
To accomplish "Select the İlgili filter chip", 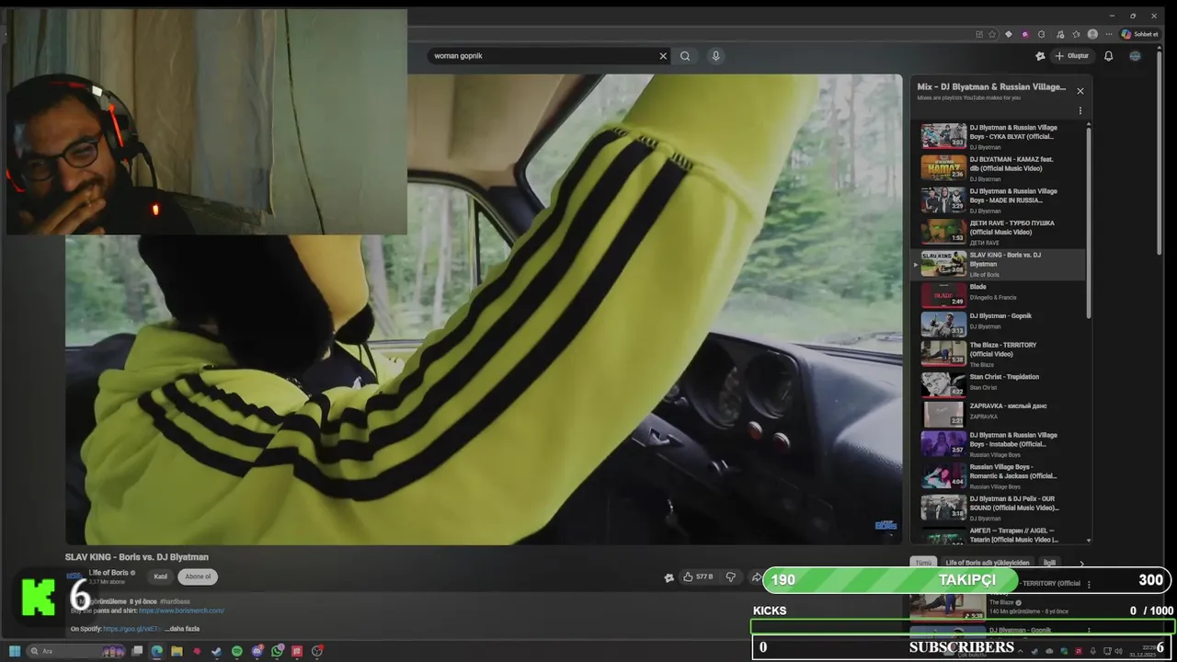I will click(1049, 563).
